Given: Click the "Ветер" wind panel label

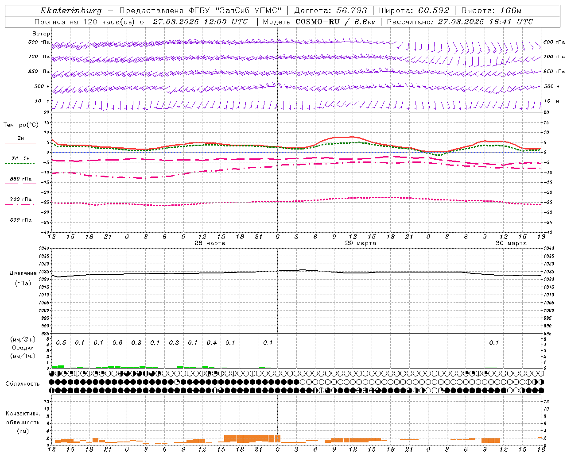Looking at the screenshot, I should coord(41,34).
